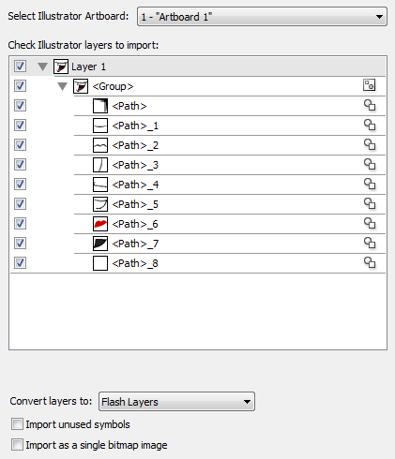Image resolution: width=395 pixels, height=459 pixels.
Task: Click the shape icon beside <Path>_3
Action: pos(370,164)
